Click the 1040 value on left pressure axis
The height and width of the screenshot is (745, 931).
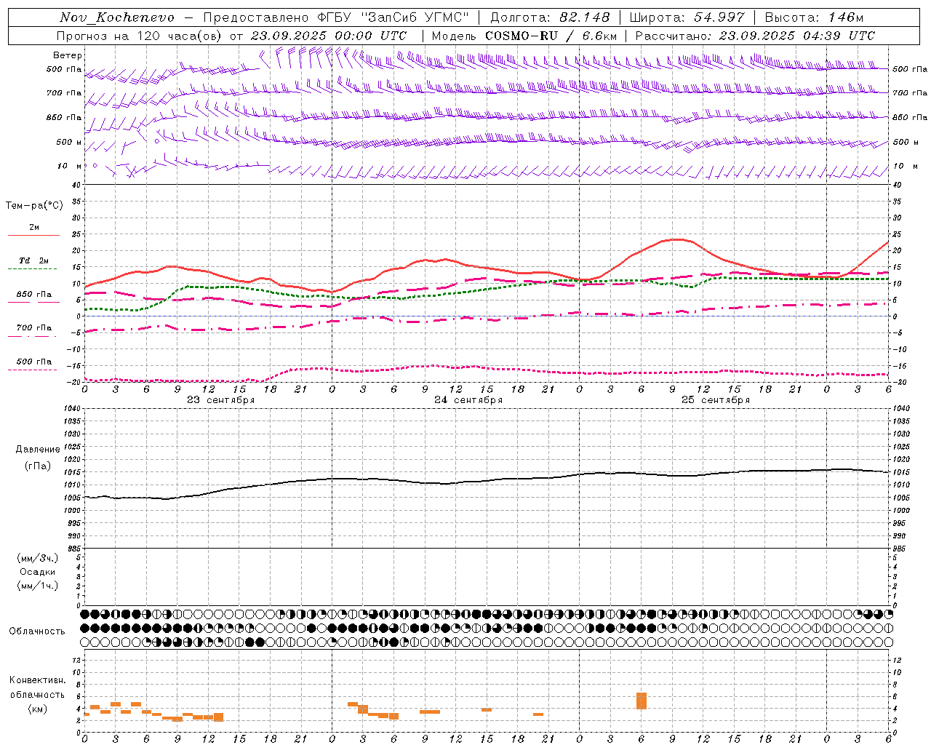click(73, 409)
